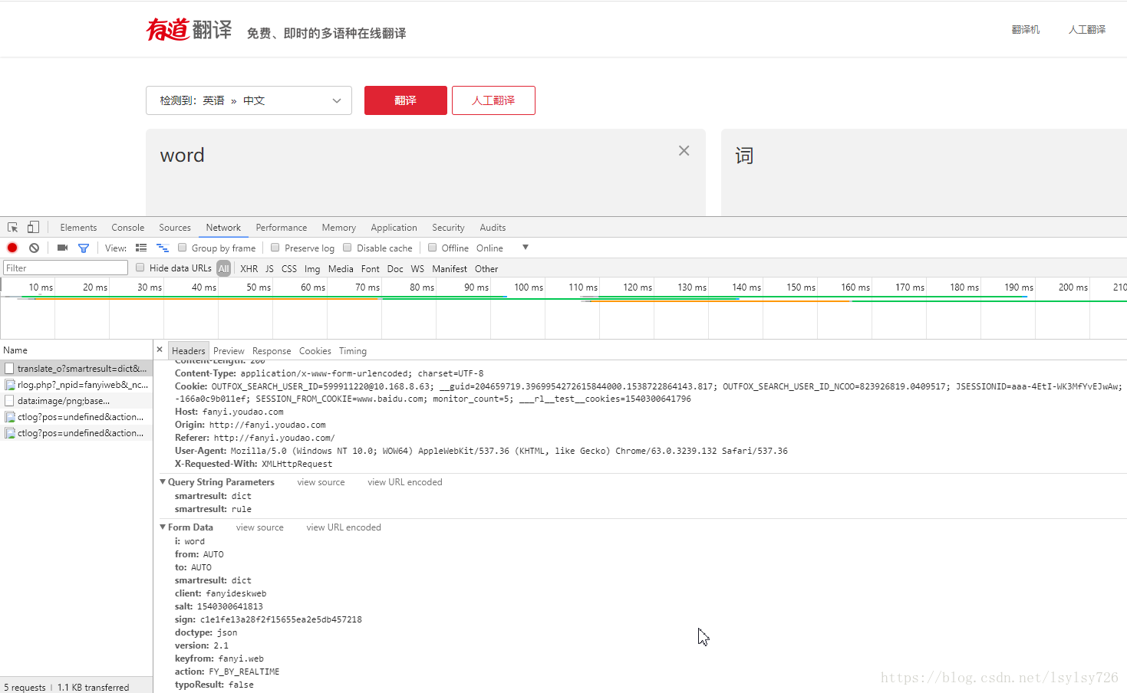This screenshot has width=1127, height=693.
Task: Filter requests by Manifest
Action: coord(450,269)
